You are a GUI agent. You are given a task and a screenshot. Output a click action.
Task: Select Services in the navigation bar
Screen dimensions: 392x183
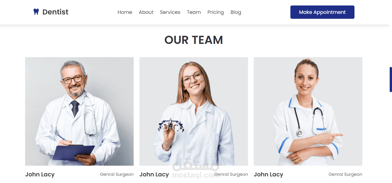tap(170, 12)
